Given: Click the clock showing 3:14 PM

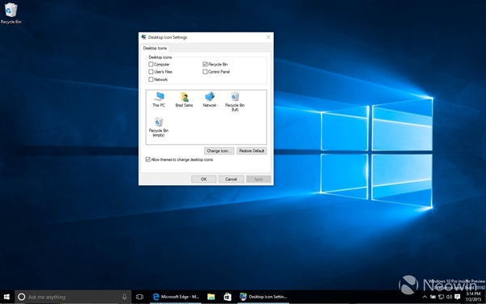Looking at the screenshot, I should [473, 297].
